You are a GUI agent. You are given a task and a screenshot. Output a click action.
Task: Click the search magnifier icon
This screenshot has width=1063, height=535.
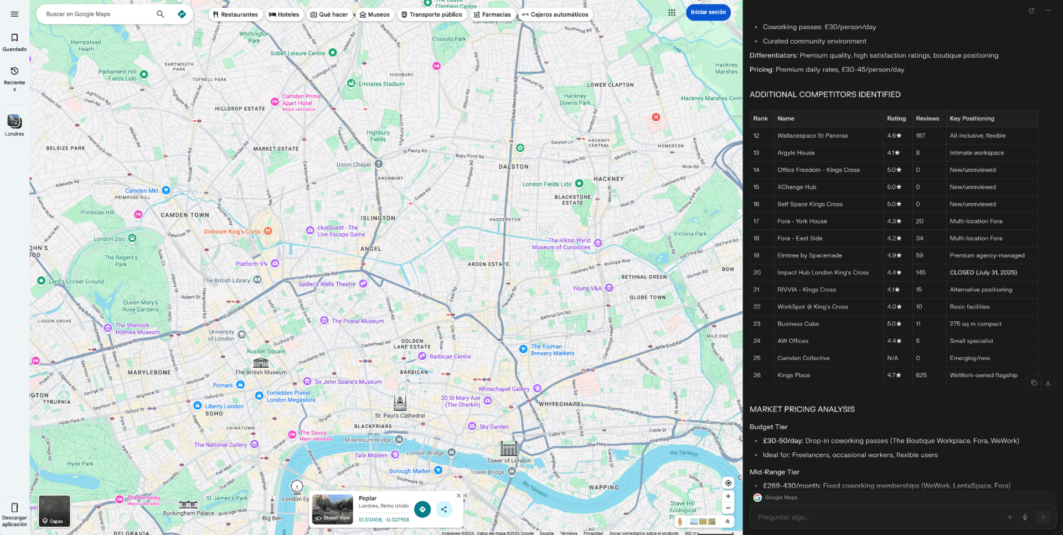pos(161,14)
